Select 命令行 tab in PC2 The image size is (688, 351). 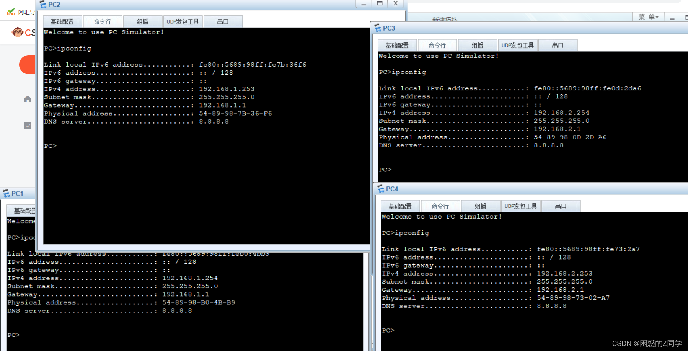tap(103, 22)
